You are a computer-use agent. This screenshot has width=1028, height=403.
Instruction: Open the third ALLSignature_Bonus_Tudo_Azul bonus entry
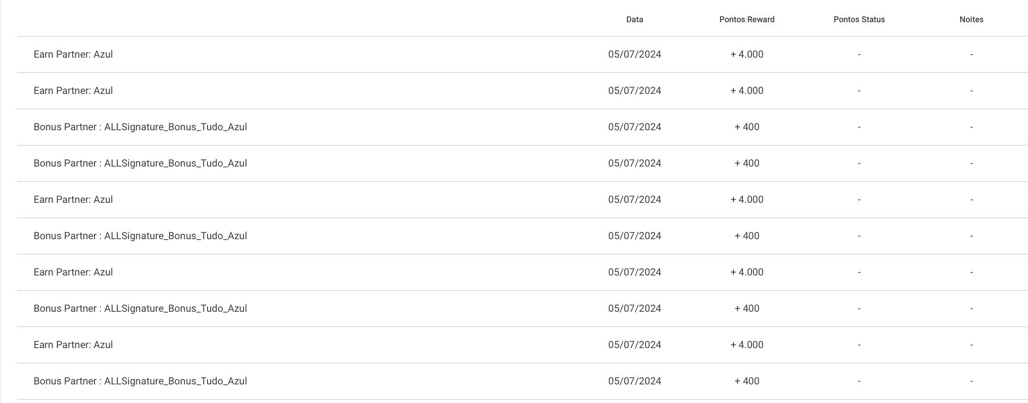522,236
